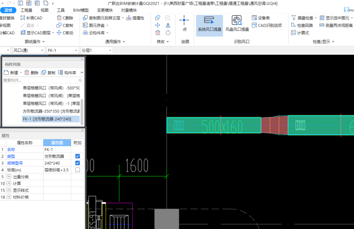Select FK-1 [方形散流器 240*240] list item
The height and width of the screenshot is (229, 354).
(x=51, y=119)
